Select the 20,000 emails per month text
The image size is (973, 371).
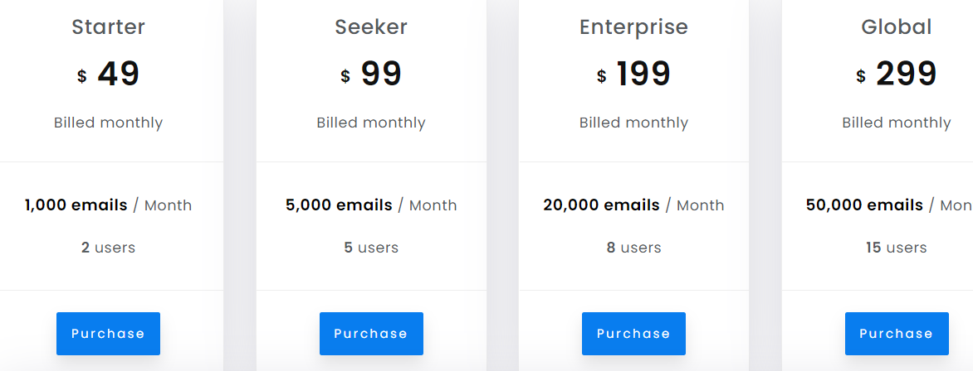pos(633,205)
